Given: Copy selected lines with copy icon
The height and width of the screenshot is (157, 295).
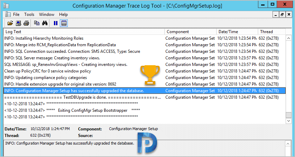Looking at the screenshot, I should tap(37, 23).
